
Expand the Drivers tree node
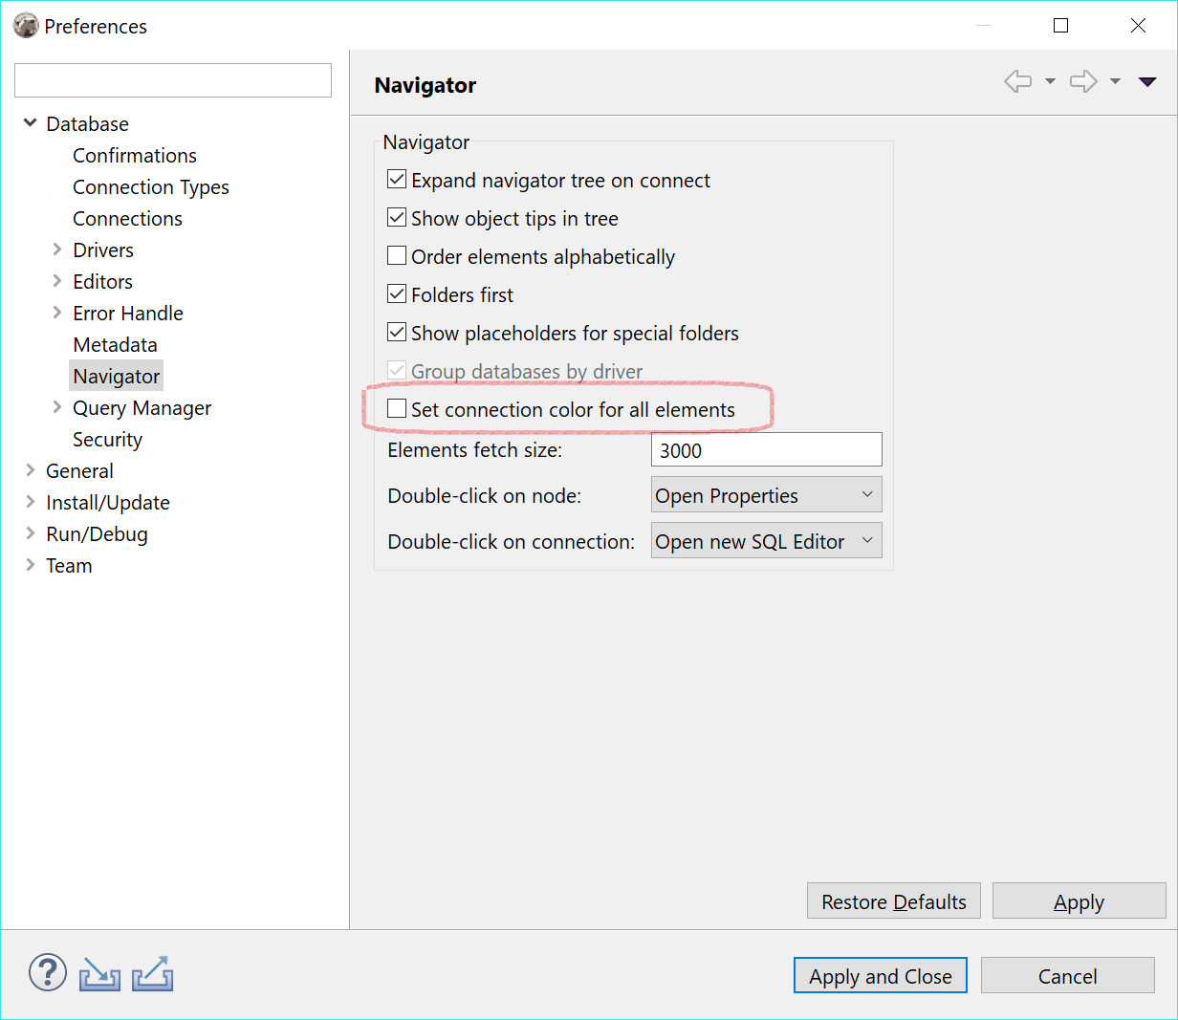pyautogui.click(x=57, y=250)
